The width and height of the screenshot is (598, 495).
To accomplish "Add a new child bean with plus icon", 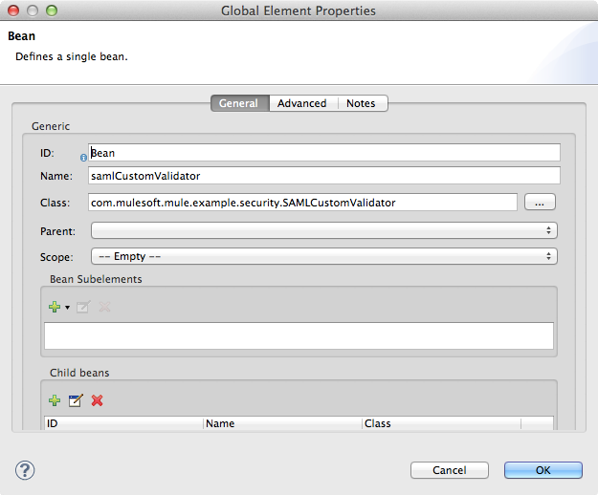I will (x=55, y=400).
